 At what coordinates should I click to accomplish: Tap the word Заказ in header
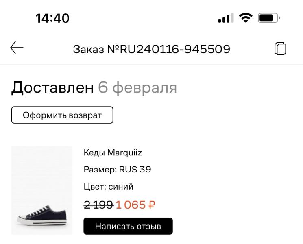pyautogui.click(x=89, y=49)
